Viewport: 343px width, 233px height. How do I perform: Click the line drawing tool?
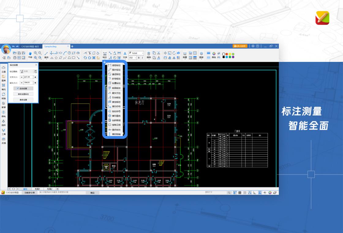click(46, 53)
